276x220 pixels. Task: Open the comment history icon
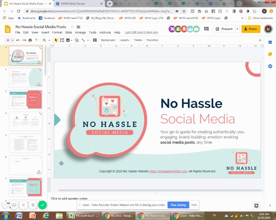(206, 29)
